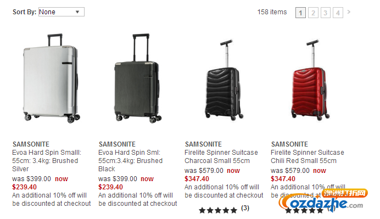380x219 pixels.
Task: Open the Charcoal Firelite suitcase image
Action: 223,80
